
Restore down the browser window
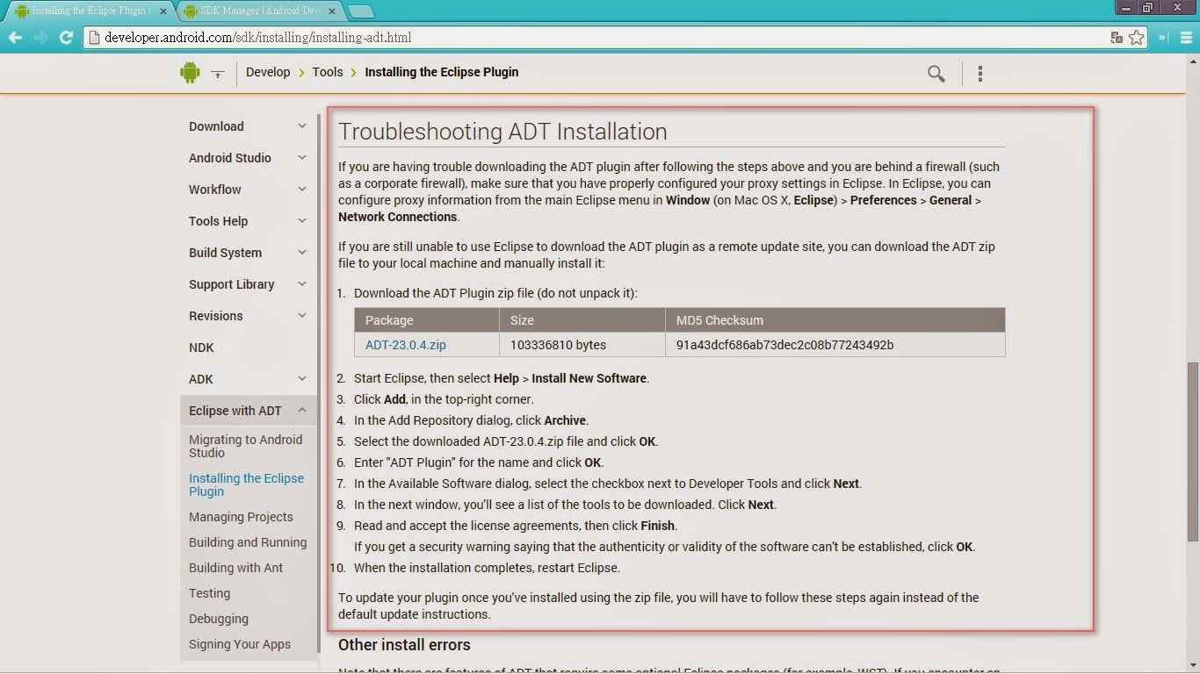[x=1148, y=8]
